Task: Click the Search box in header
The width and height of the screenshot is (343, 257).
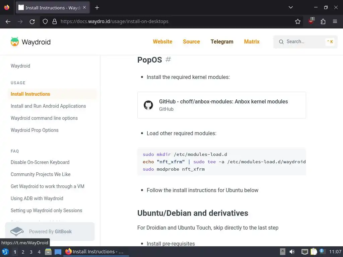Action: [x=305, y=42]
